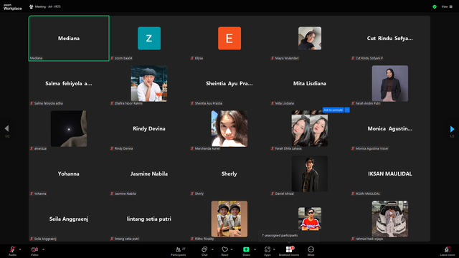Click Daniel Afrizal's profile photo

coord(310,173)
